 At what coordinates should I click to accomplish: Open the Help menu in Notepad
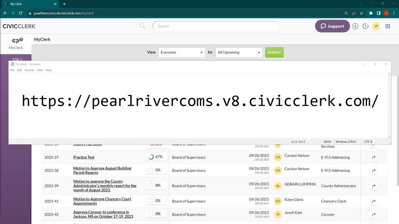pos(49,70)
